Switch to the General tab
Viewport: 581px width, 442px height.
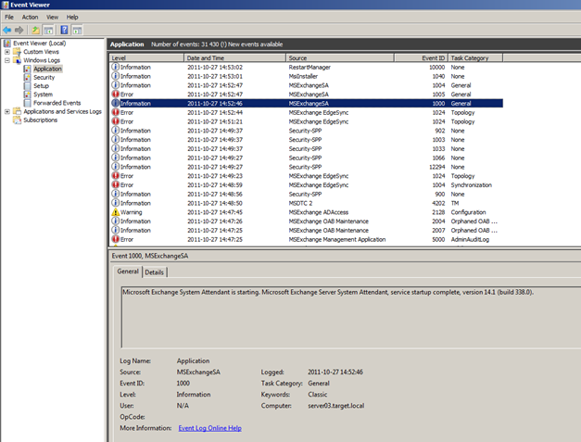(128, 272)
